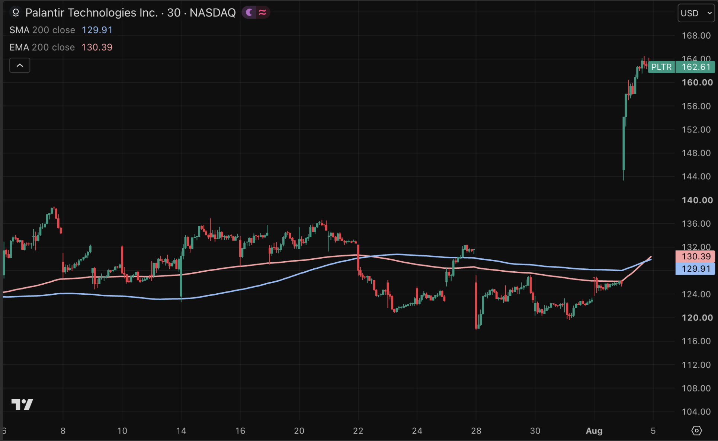This screenshot has height=441, width=718.
Task: Click the Palantir Technologies Inc. symbol title
Action: pos(130,13)
